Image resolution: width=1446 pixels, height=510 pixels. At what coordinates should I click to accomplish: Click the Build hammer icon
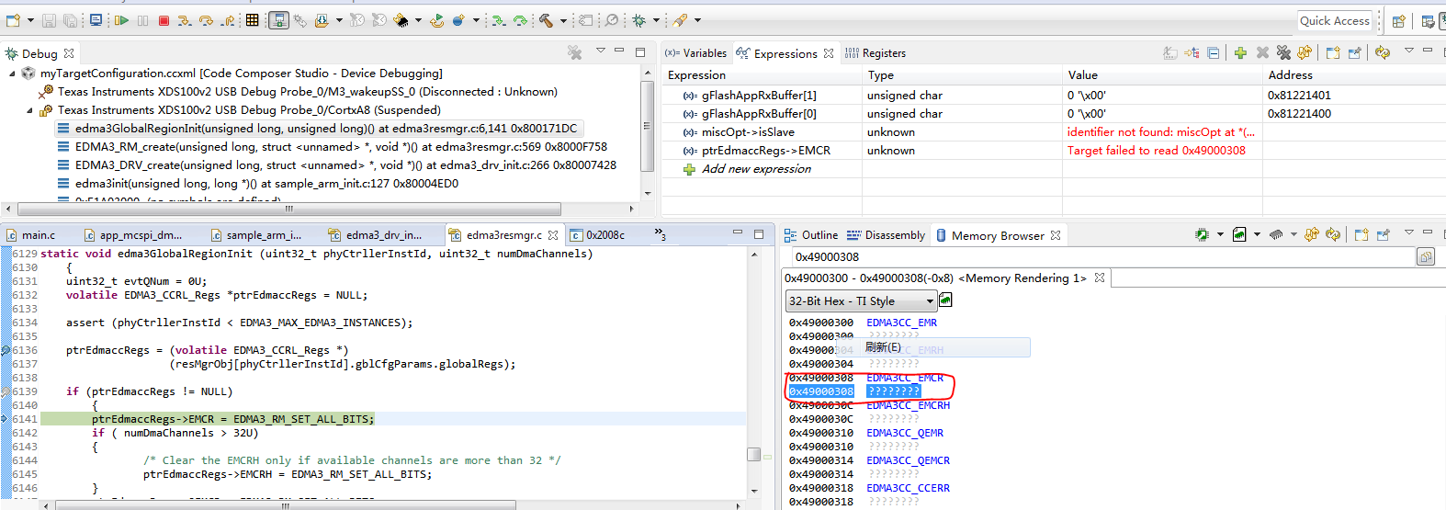tap(546, 20)
